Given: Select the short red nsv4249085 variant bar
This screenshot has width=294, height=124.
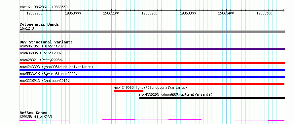Looking at the screenshot, I should pyautogui.click(x=129, y=91).
